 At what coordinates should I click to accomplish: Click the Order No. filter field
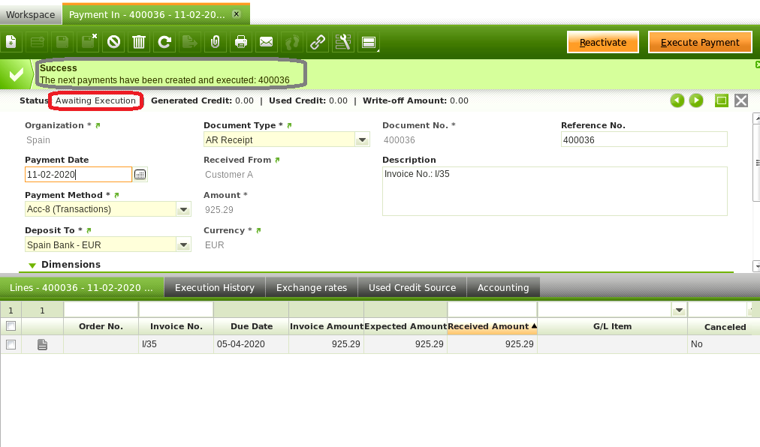pyautogui.click(x=101, y=310)
